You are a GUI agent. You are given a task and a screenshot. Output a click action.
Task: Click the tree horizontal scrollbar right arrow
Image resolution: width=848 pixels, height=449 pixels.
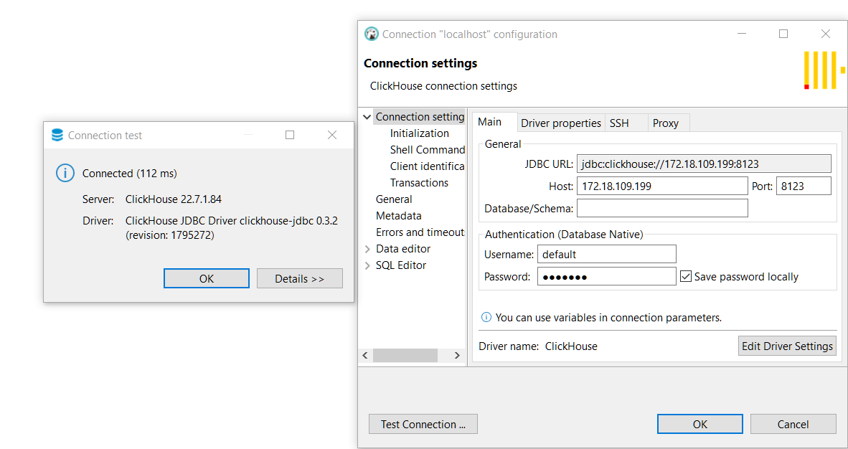458,356
